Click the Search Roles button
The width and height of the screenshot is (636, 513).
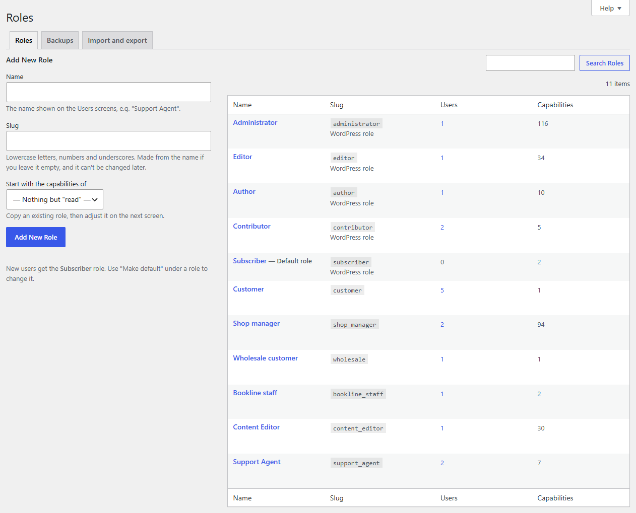pyautogui.click(x=605, y=63)
